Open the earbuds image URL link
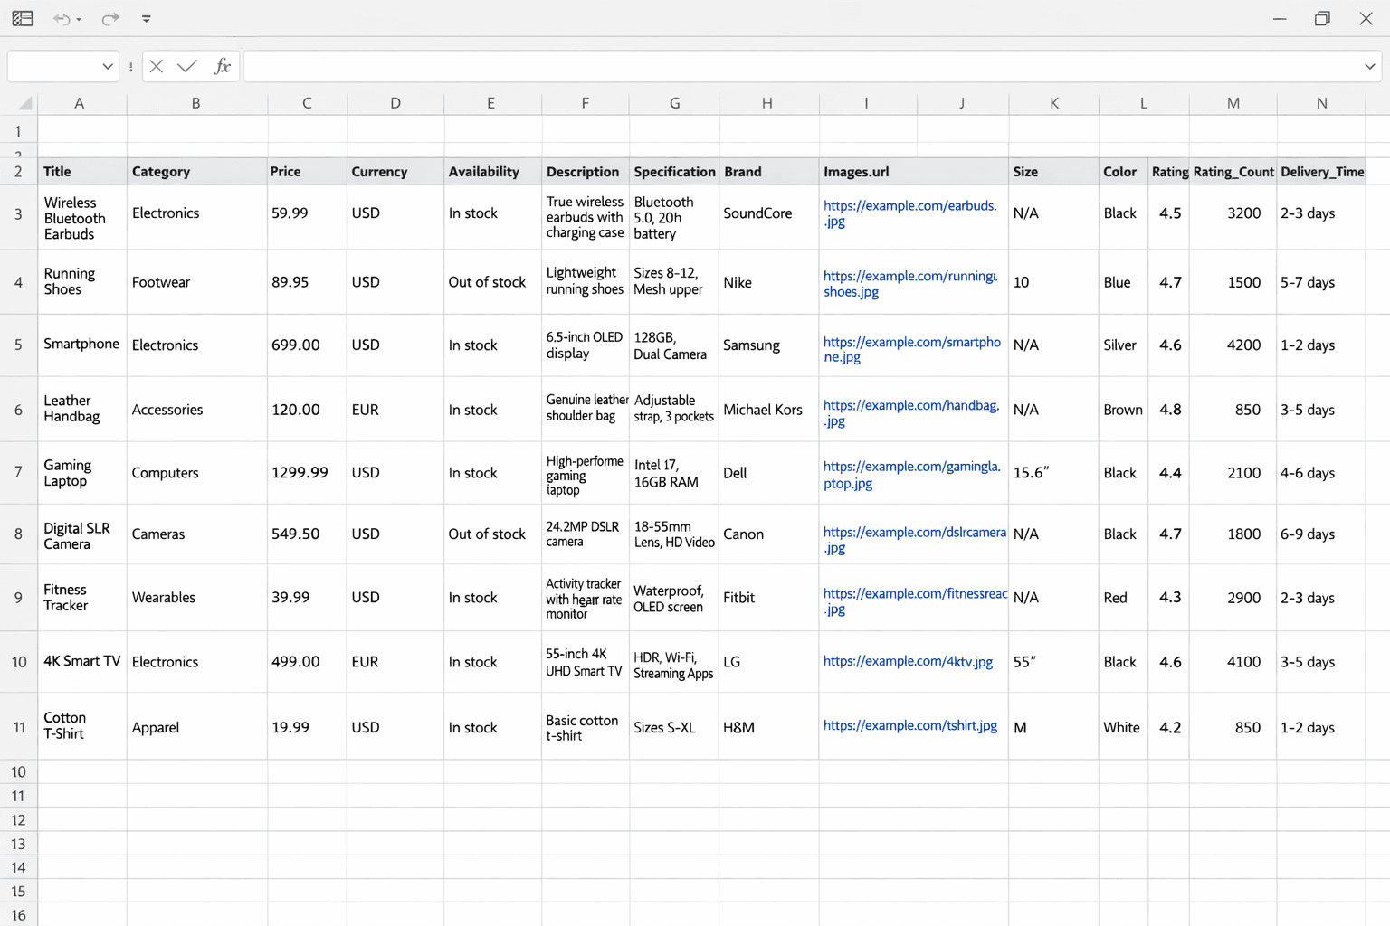Screen dimensions: 1390x926 click(909, 213)
